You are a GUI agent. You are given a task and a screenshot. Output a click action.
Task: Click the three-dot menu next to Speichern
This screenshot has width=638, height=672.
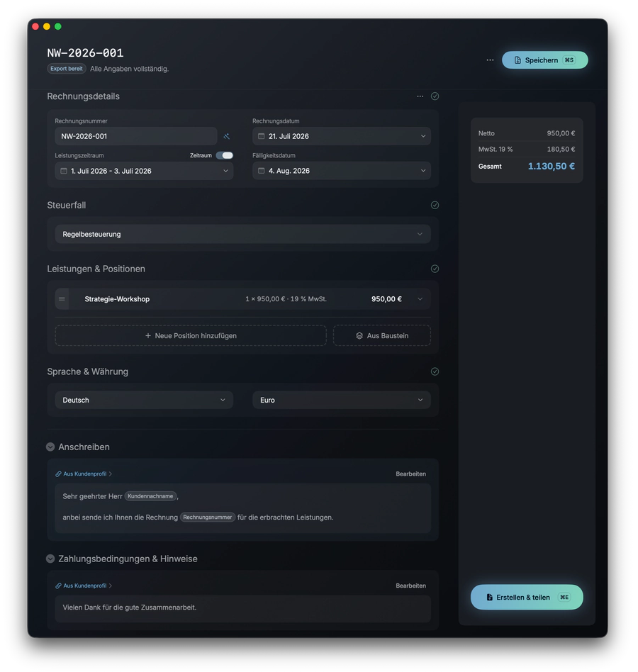pyautogui.click(x=490, y=60)
